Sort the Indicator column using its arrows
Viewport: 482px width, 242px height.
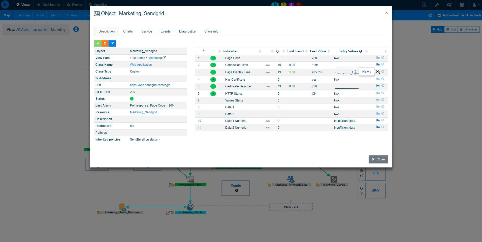pyautogui.click(x=260, y=51)
